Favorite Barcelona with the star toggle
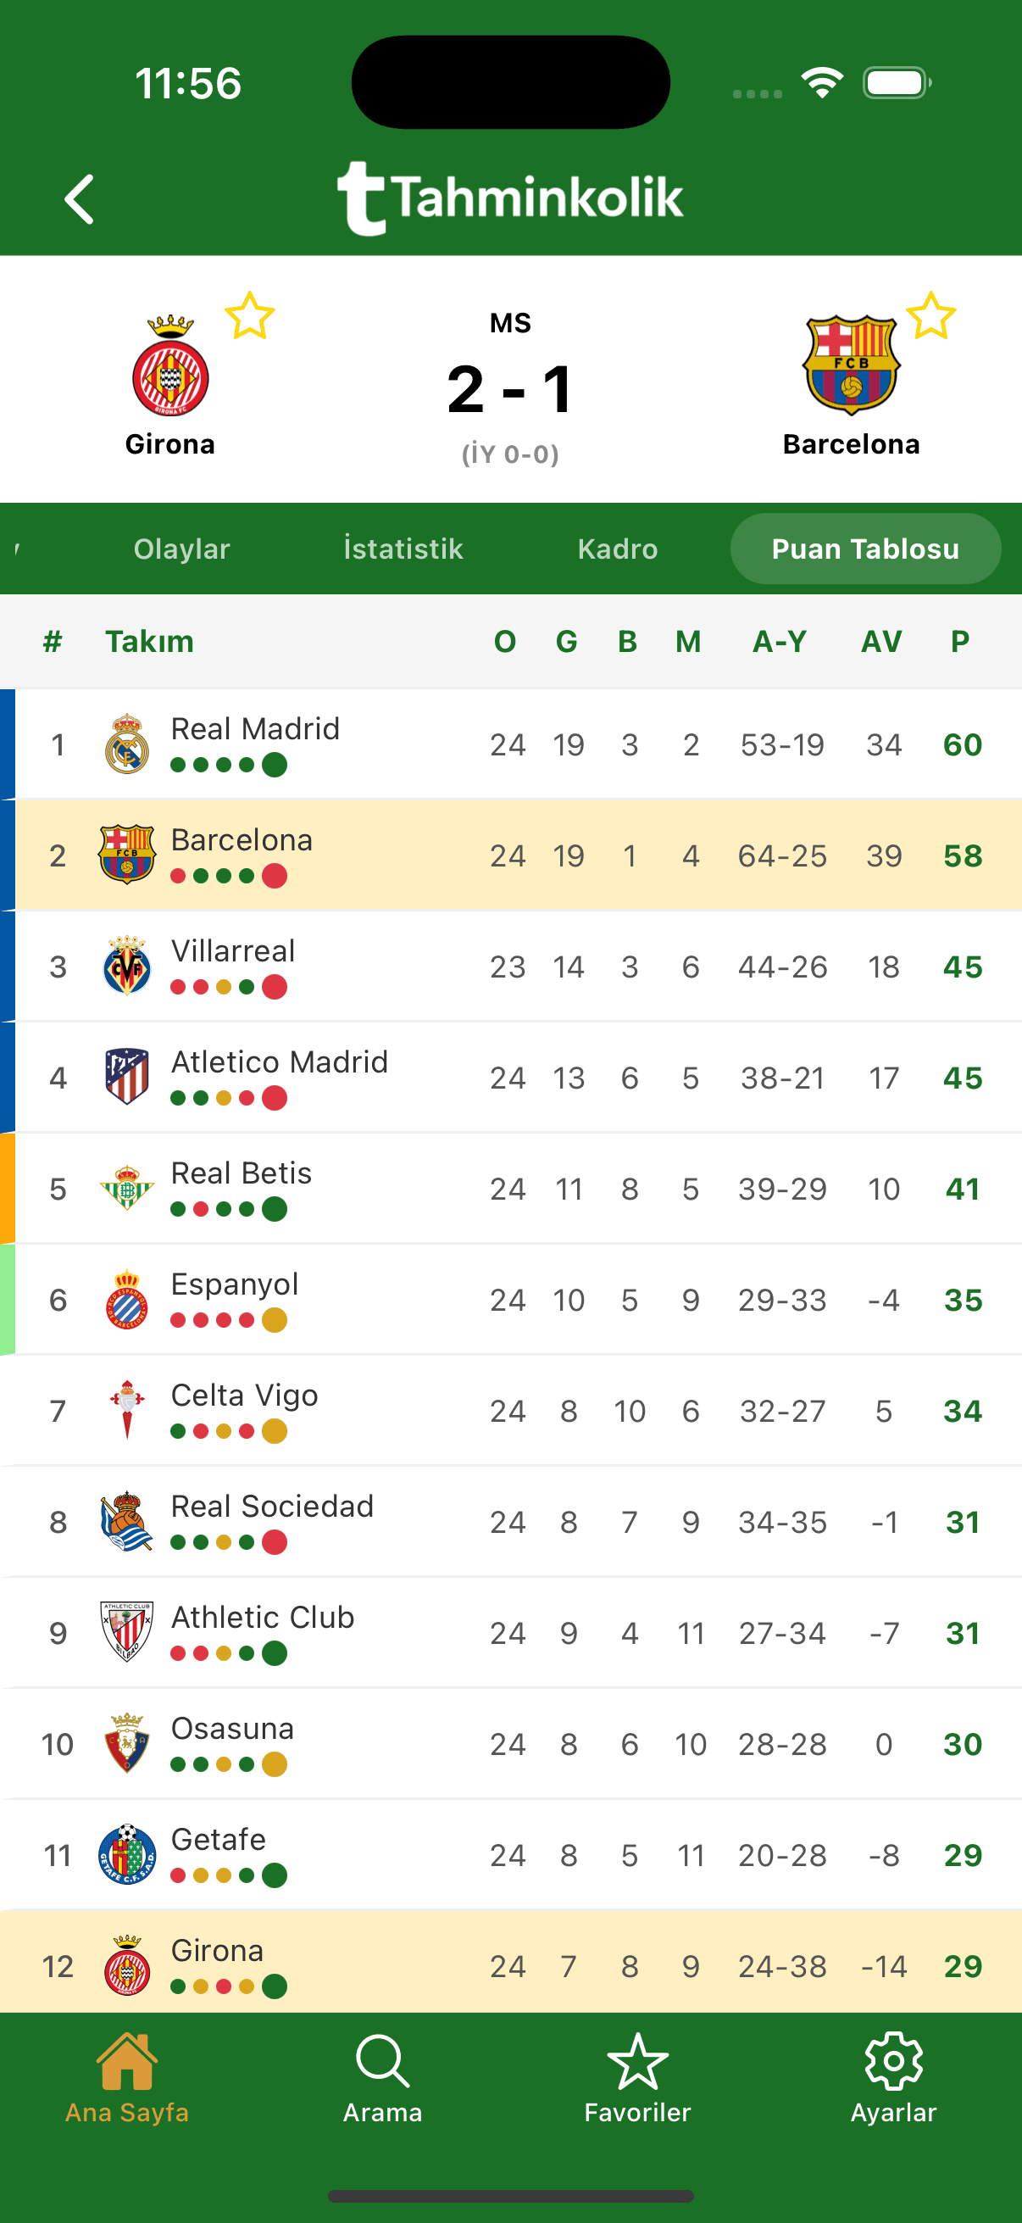 [930, 316]
